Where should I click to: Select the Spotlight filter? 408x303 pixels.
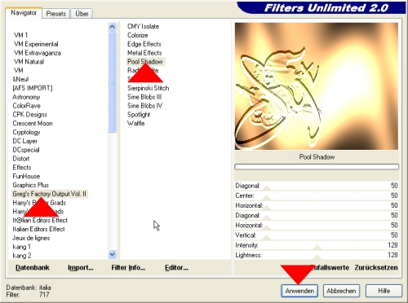(139, 115)
